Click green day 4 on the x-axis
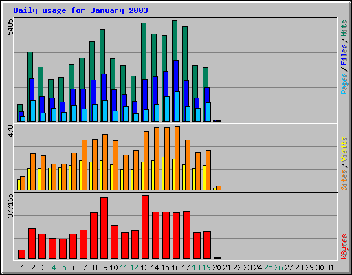352x275 pixels. click(54, 267)
